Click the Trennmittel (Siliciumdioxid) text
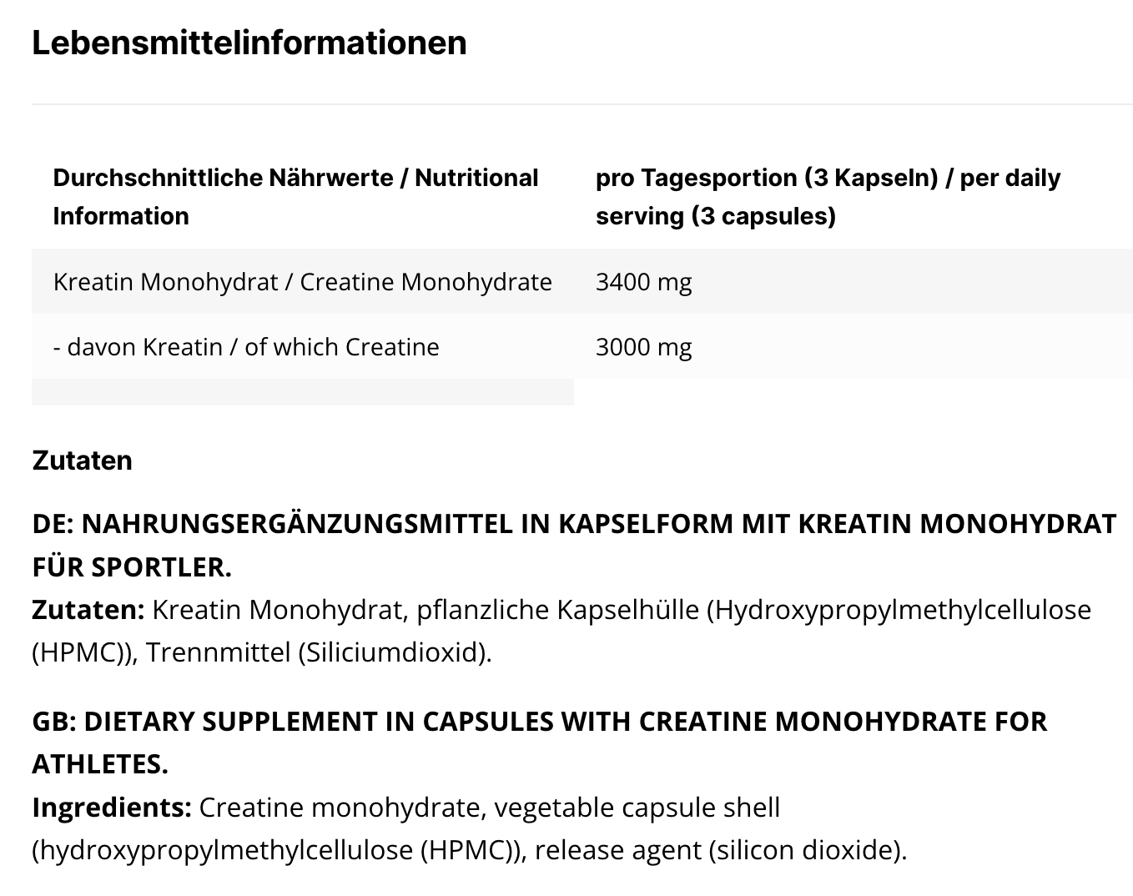The image size is (1133, 896). click(319, 652)
